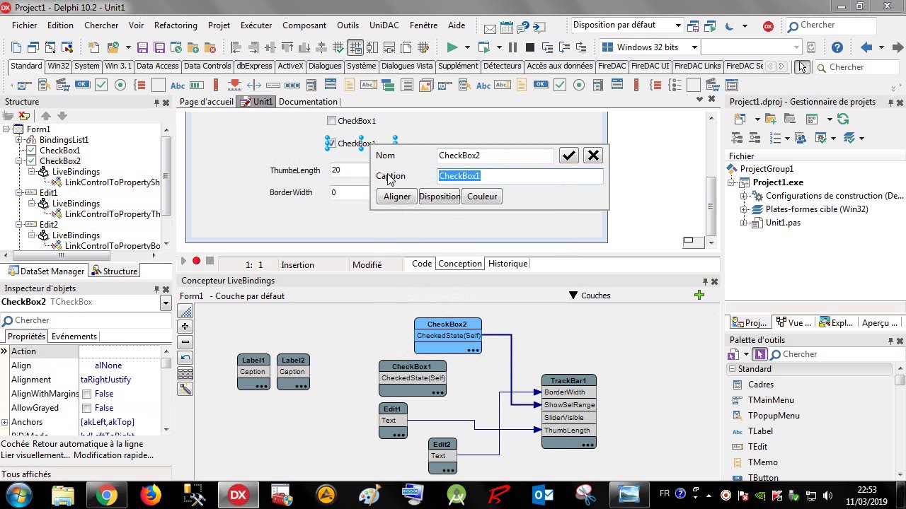
Task: Toggle AllowGrayed False checkbox
Action: pos(86,408)
